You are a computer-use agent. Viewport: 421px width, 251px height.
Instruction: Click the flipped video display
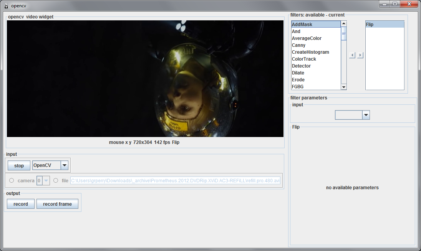click(145, 79)
